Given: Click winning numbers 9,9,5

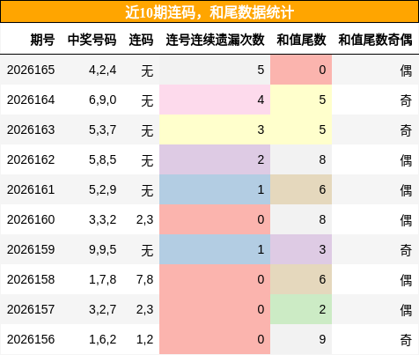Looking at the screenshot, I should [x=103, y=250].
